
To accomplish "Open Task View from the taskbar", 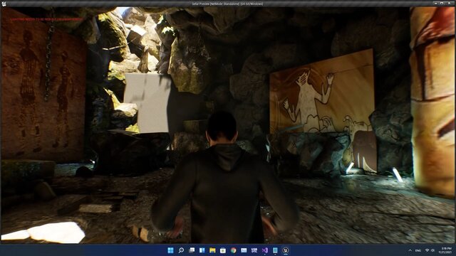I will pos(192,250).
